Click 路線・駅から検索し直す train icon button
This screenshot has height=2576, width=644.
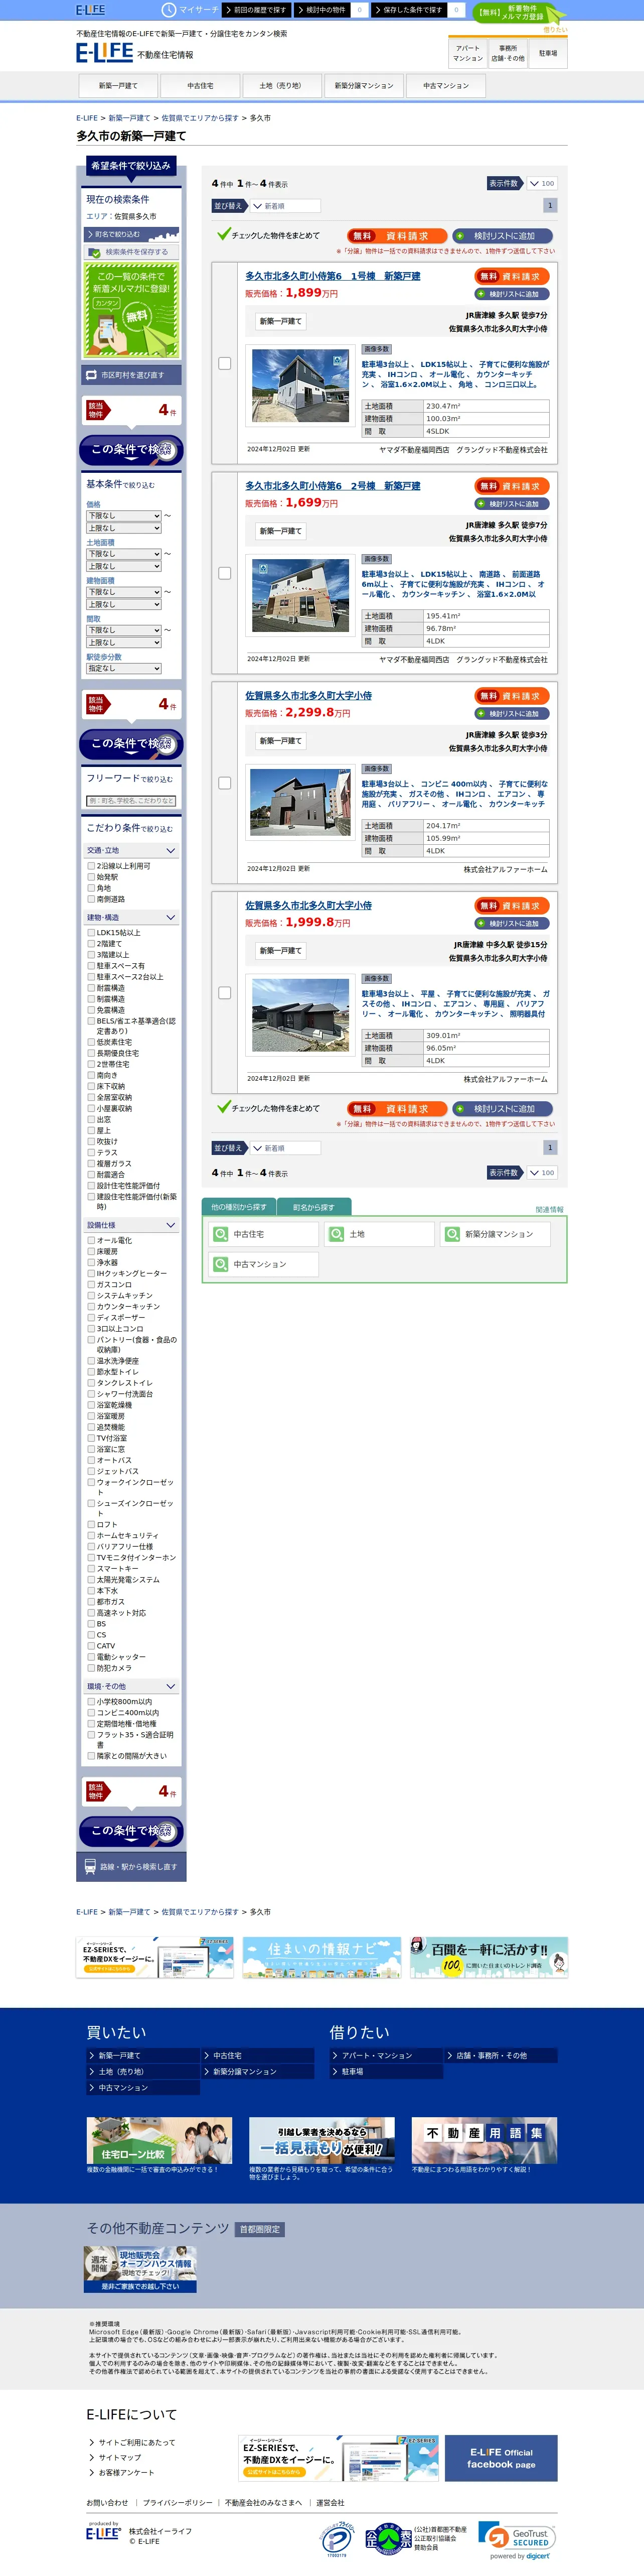point(130,1866)
